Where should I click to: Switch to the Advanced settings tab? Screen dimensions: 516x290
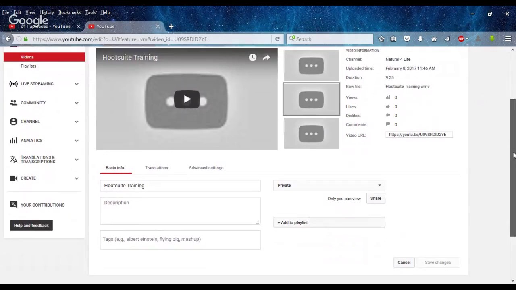(x=206, y=168)
